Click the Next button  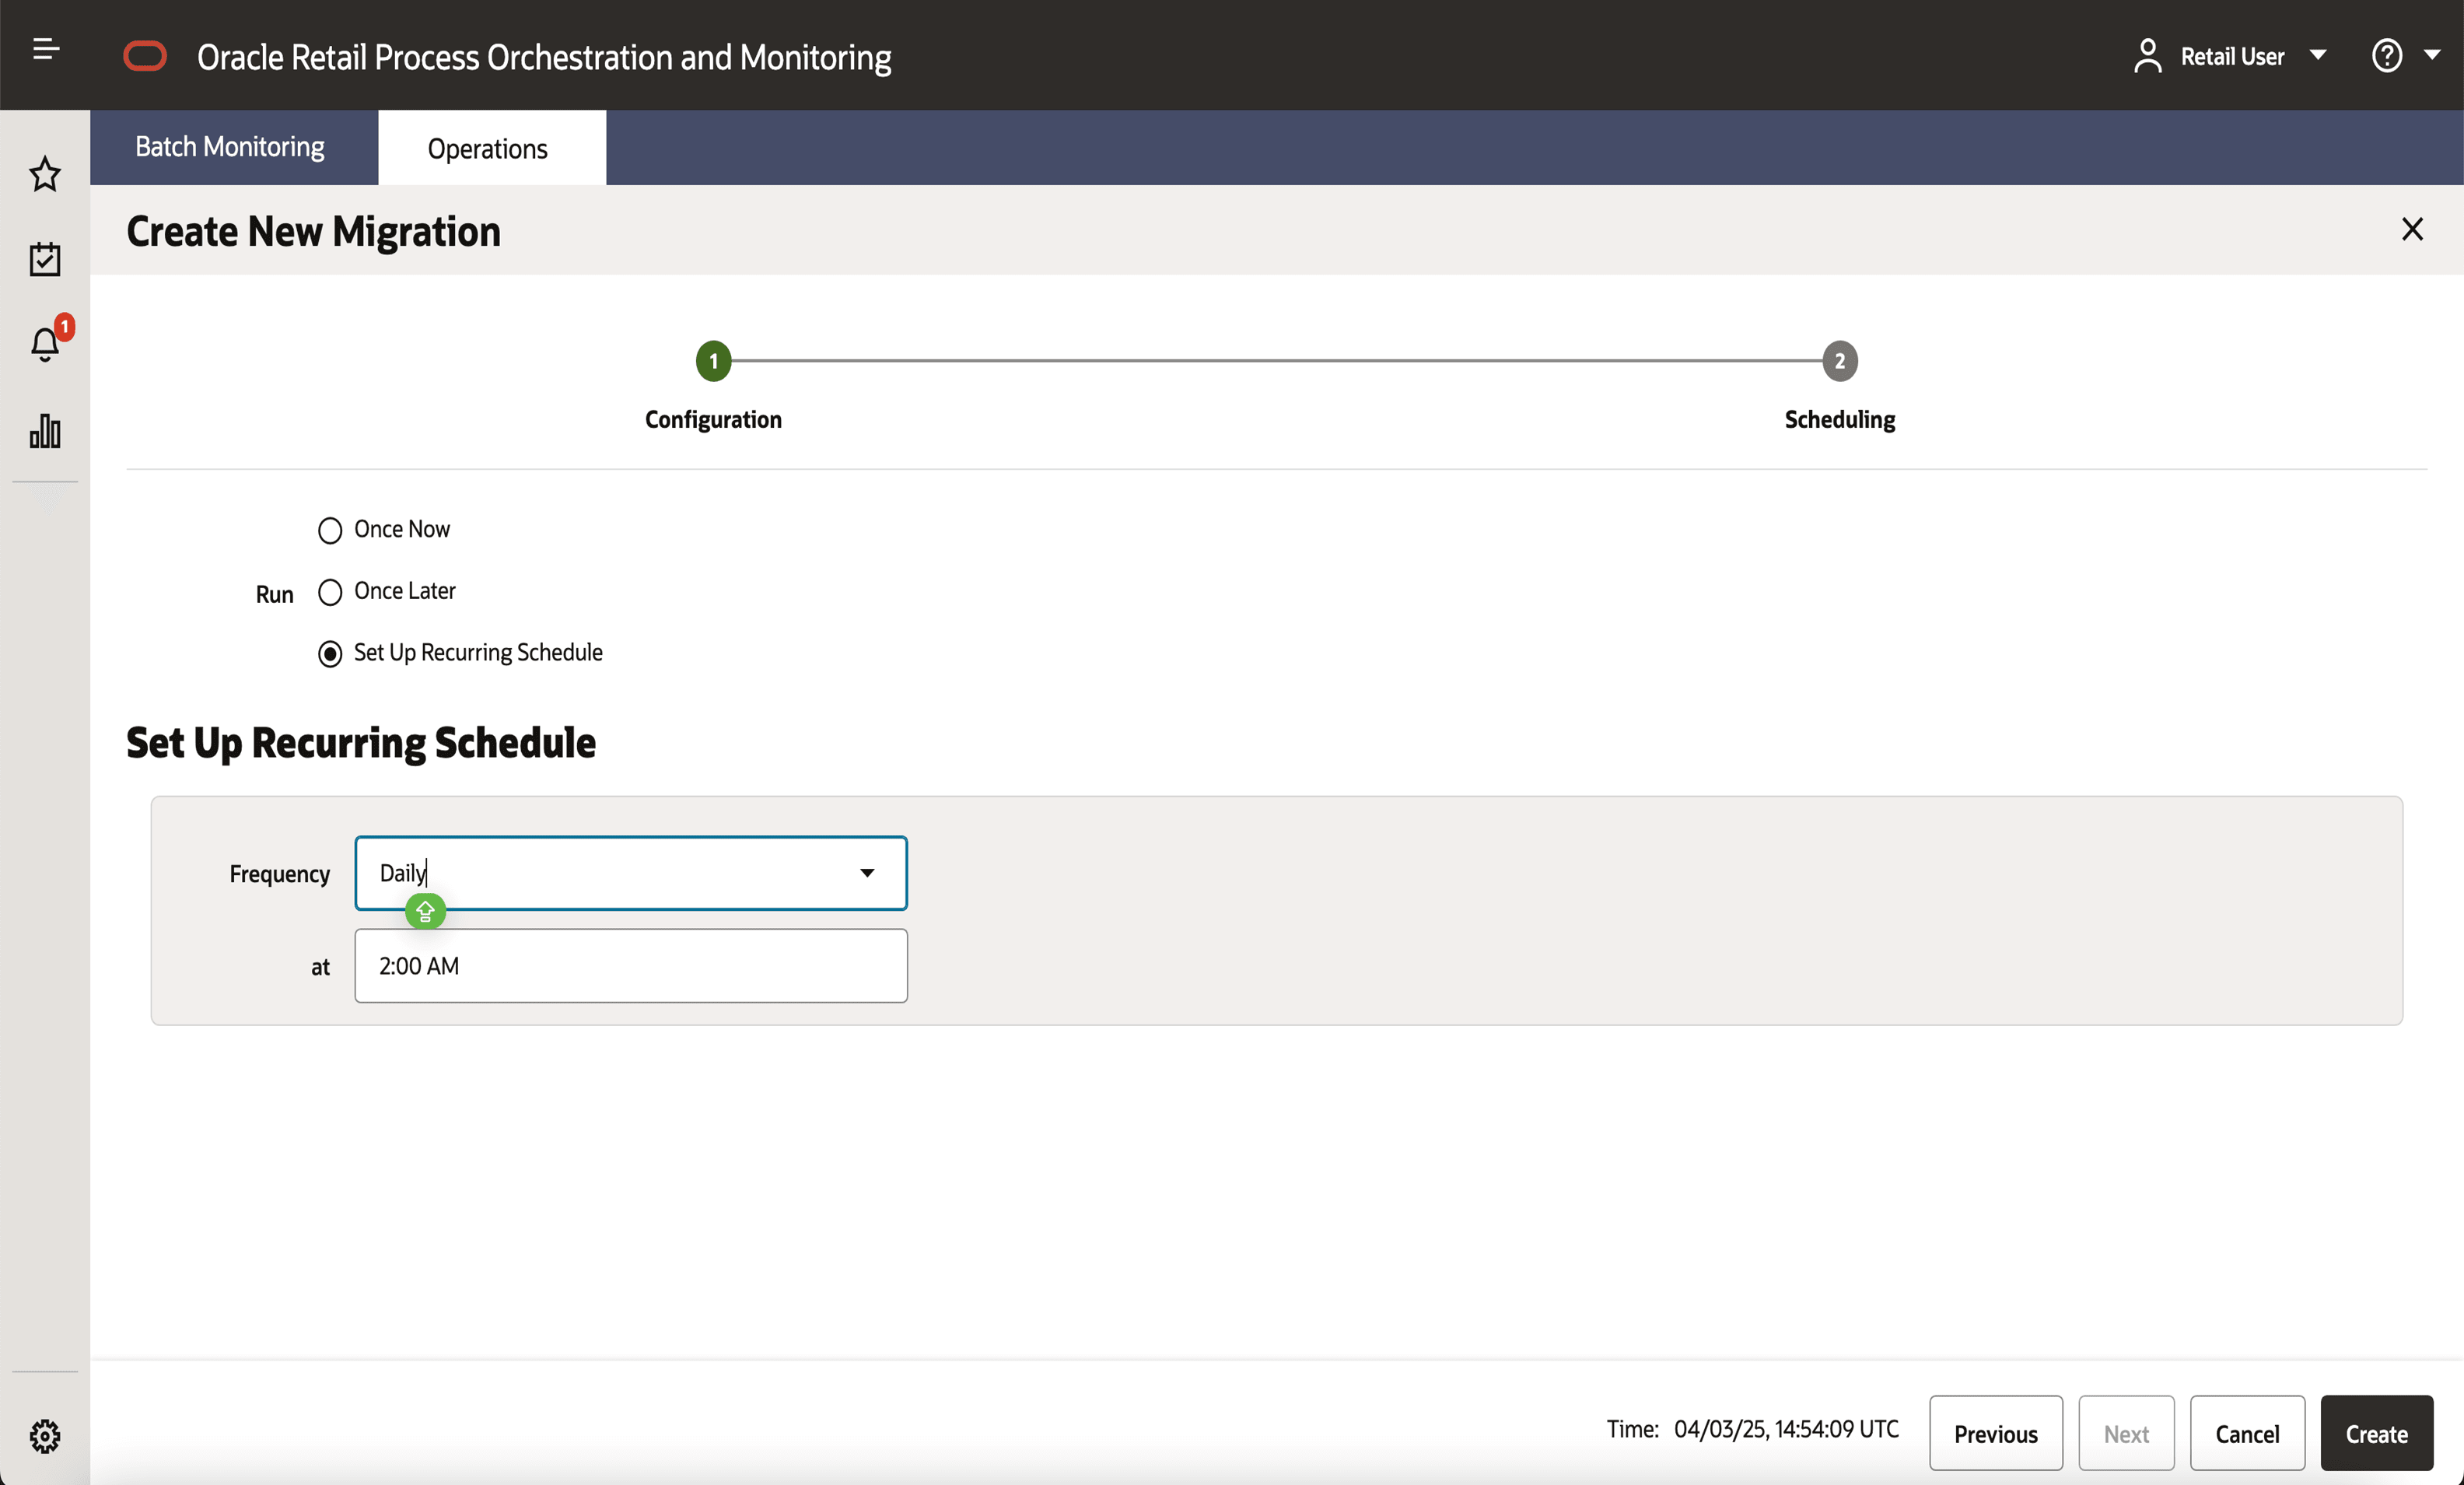pyautogui.click(x=2126, y=1433)
